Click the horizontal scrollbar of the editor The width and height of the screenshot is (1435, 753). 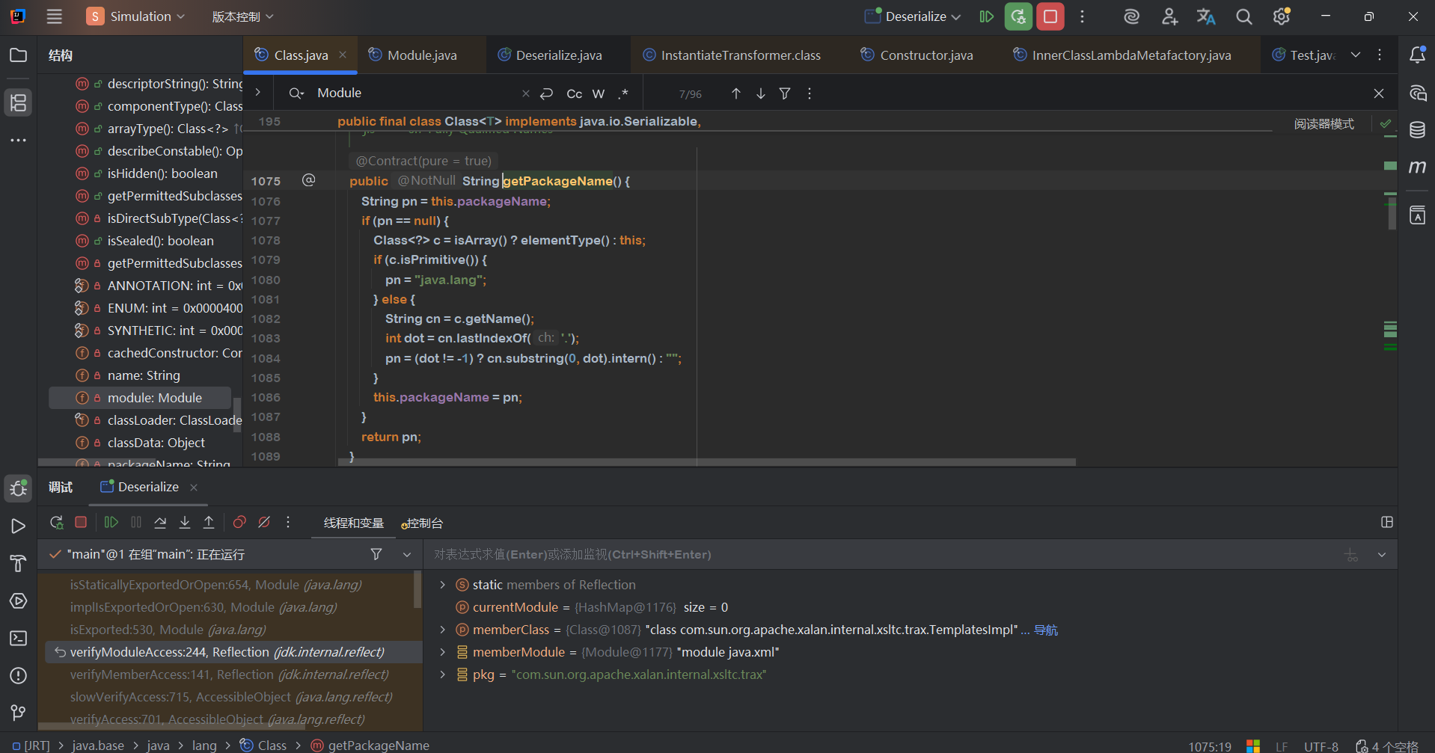(x=706, y=462)
